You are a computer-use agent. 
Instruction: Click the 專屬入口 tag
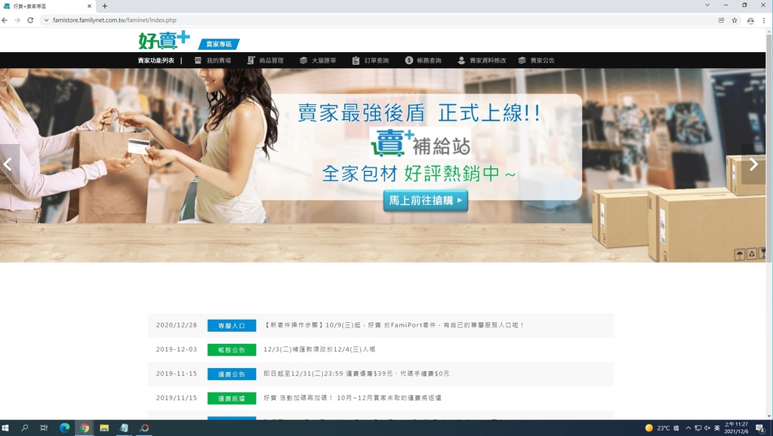coord(232,326)
